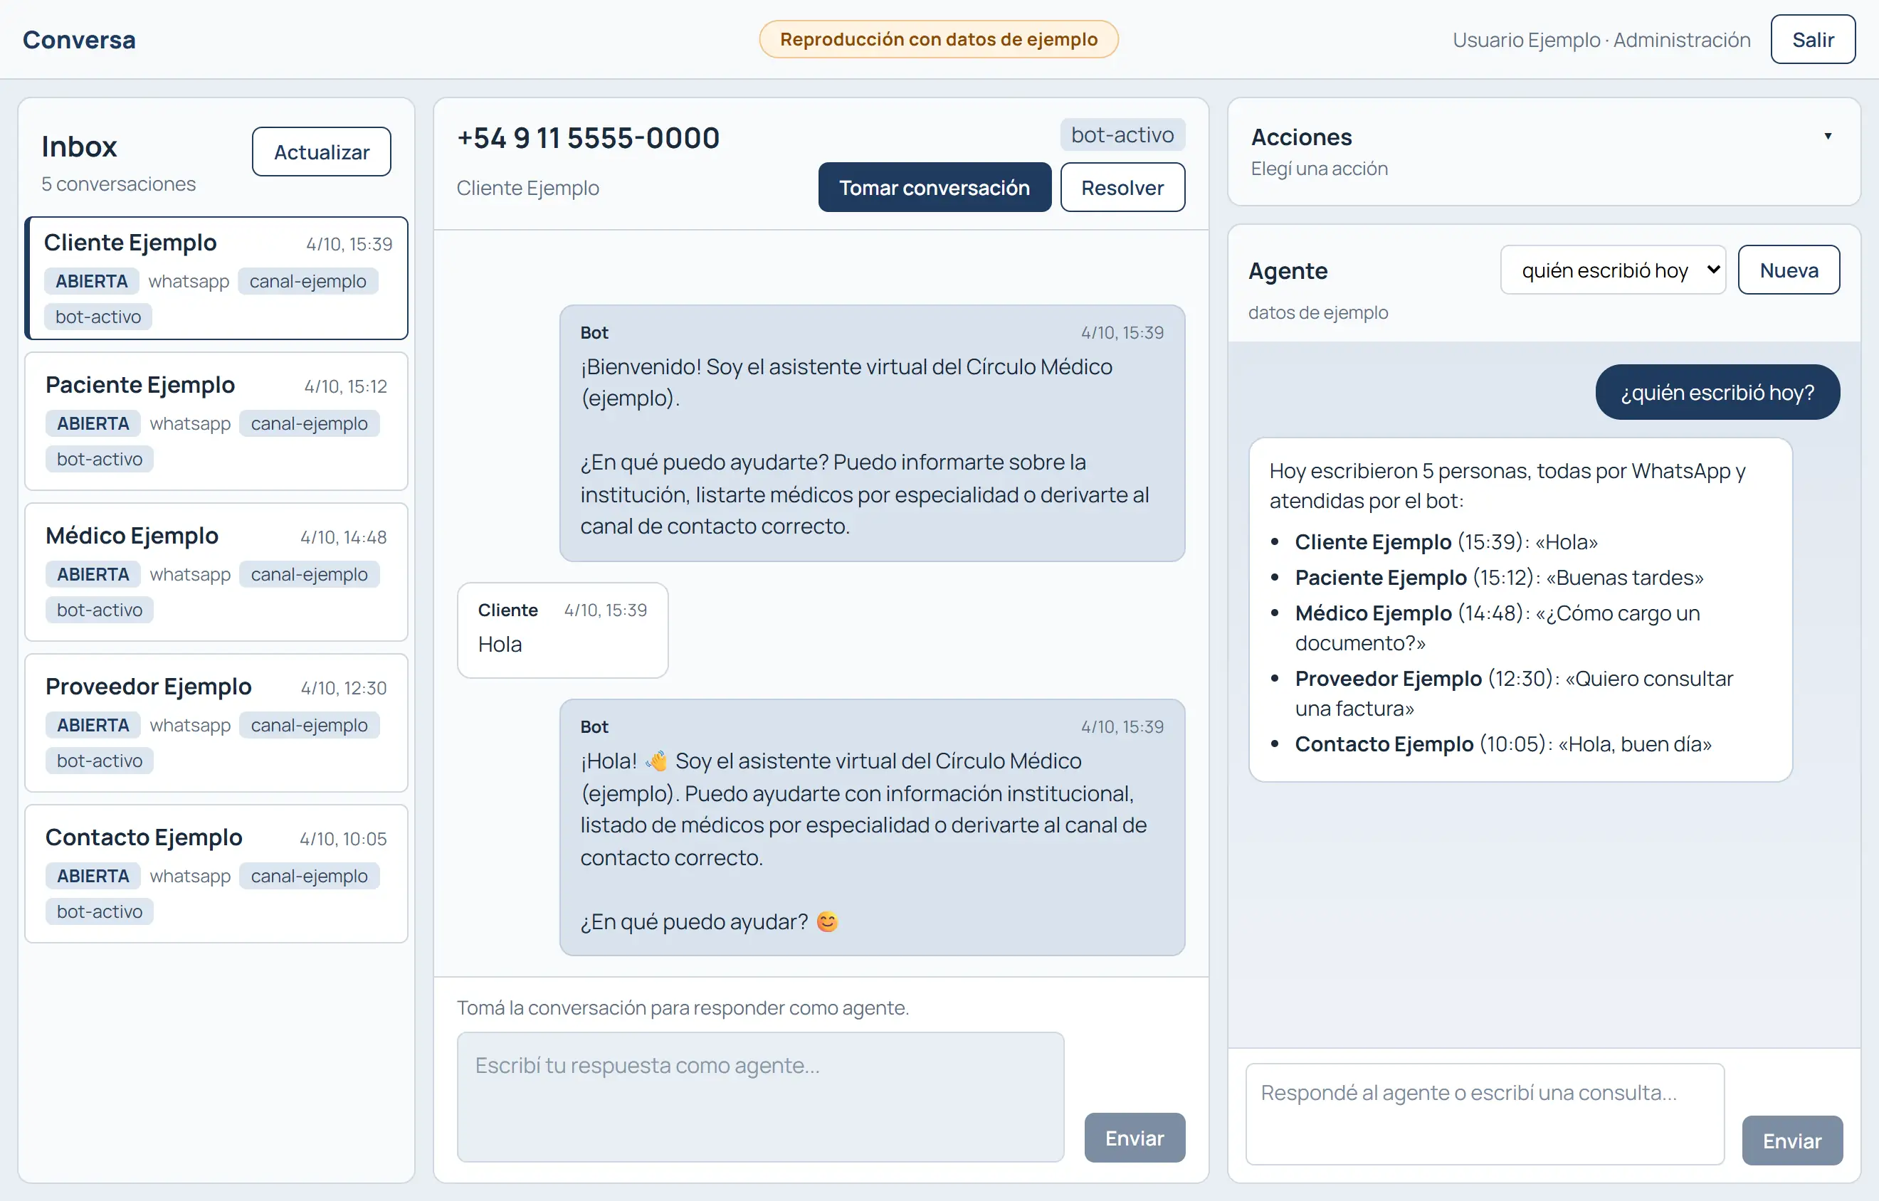This screenshot has height=1201, width=1879.
Task: Click 'Proveedor Ejemplo' in agent summary
Action: click(x=1388, y=679)
